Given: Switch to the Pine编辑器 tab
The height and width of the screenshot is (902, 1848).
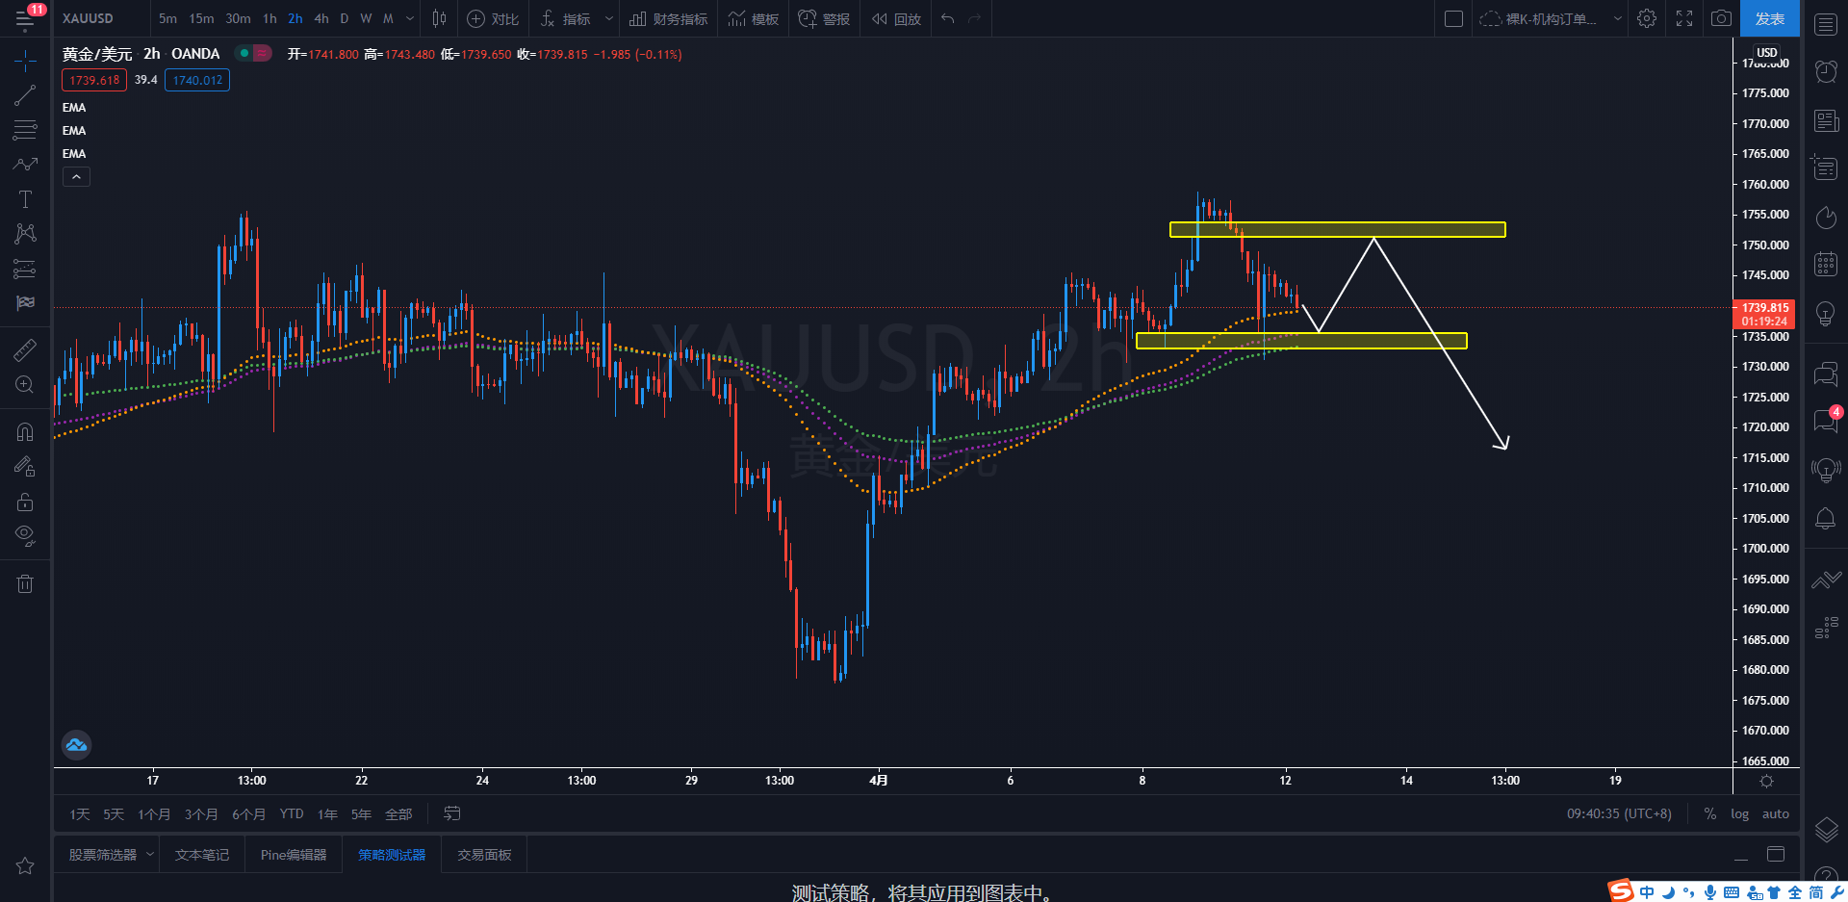Looking at the screenshot, I should [294, 855].
